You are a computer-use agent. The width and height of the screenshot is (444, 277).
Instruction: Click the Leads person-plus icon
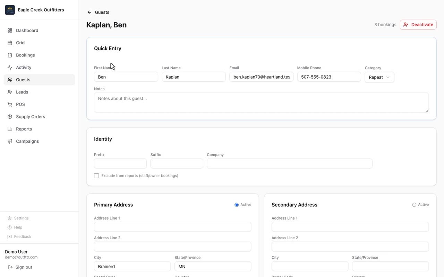10,92
